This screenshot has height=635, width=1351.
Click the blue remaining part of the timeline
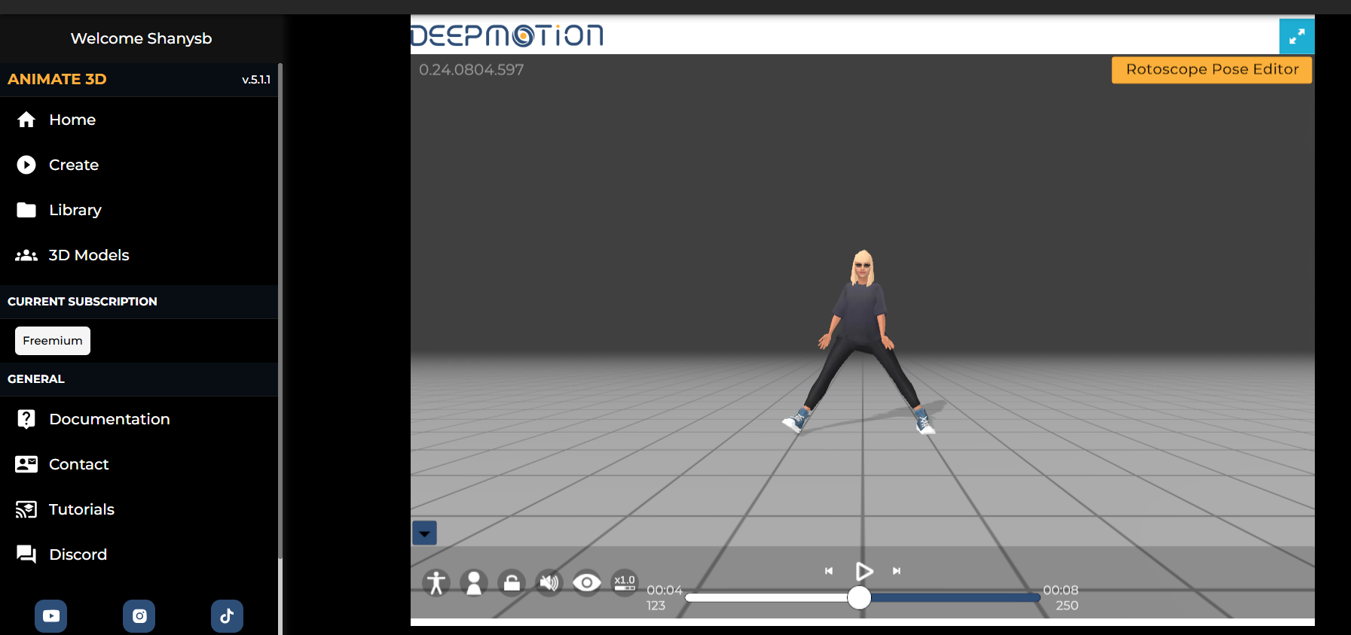tap(955, 597)
